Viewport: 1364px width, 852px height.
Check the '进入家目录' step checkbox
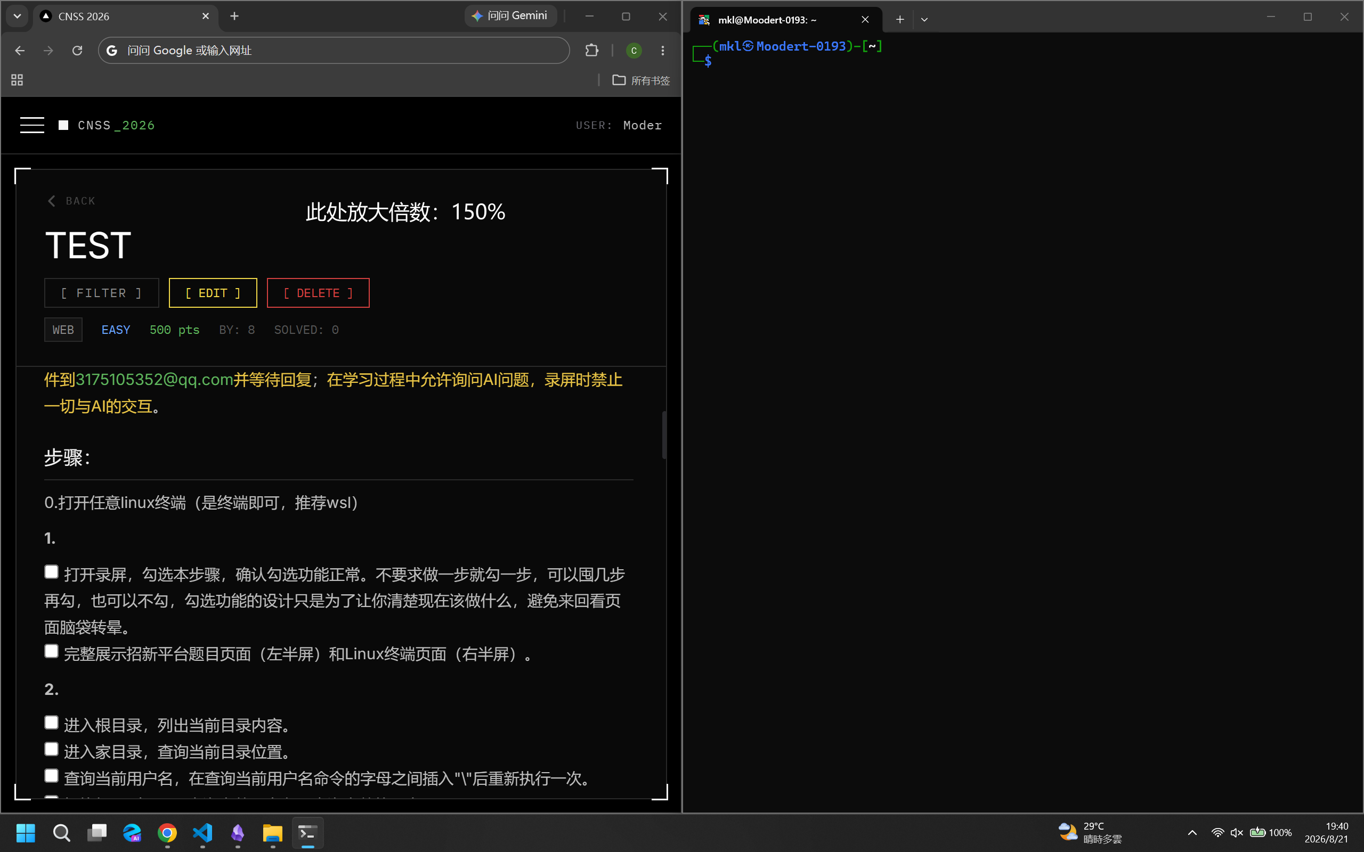click(51, 749)
